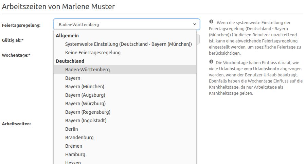Image resolution: width=305 pixels, height=164 pixels.
Task: Click the info icon beside Feiertagsregelung hint
Action: [x=211, y=22]
